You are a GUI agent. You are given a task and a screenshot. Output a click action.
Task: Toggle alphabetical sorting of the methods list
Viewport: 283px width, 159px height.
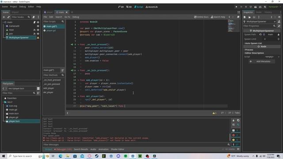coord(63,70)
